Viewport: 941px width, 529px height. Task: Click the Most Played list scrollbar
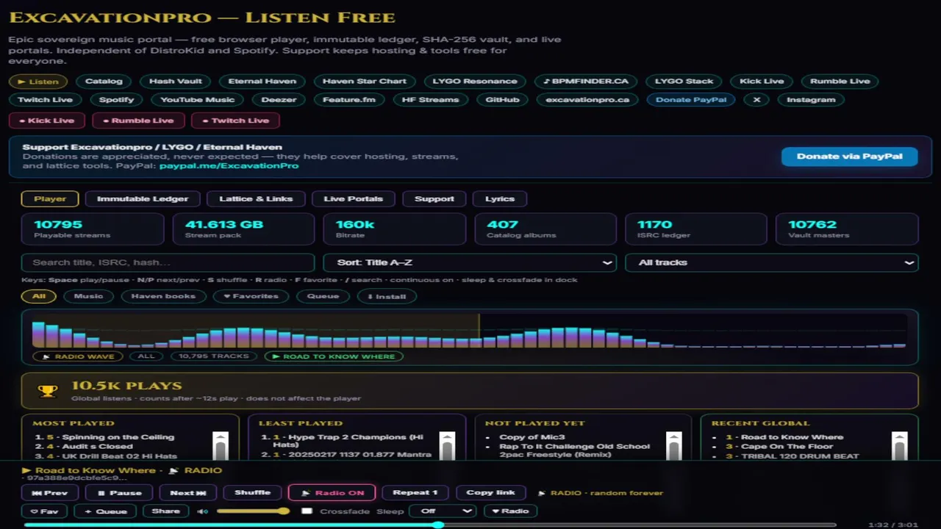(x=221, y=446)
